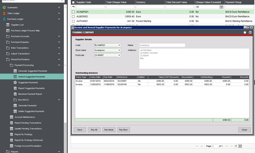Click the Close button in dialog
This screenshot has height=153, width=255.
(244, 130)
